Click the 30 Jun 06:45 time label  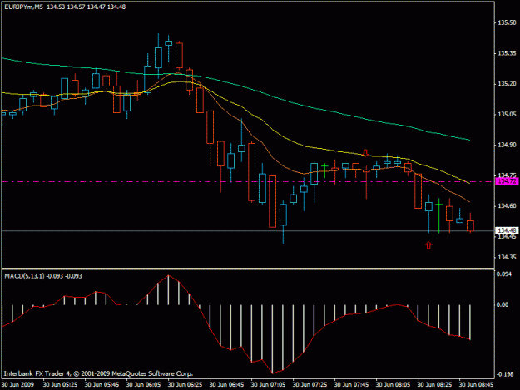click(226, 385)
